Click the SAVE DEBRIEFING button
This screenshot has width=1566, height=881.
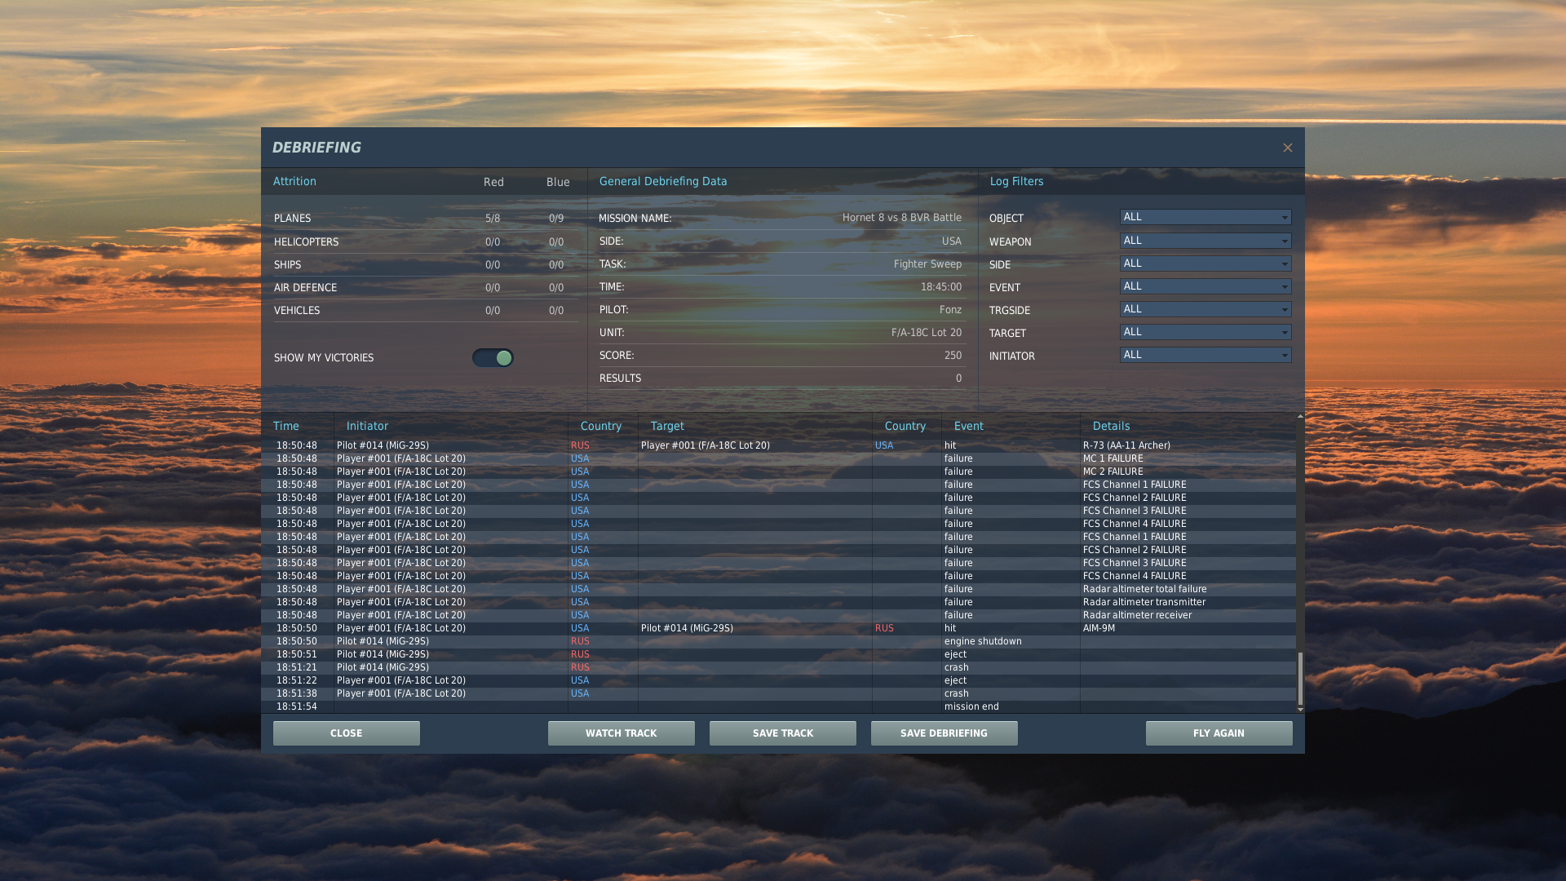(x=944, y=733)
